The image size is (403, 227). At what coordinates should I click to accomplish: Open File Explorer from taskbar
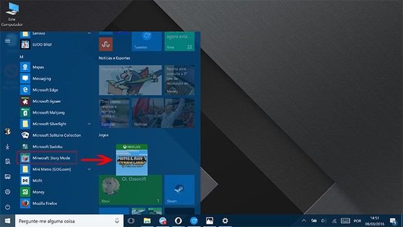point(147,221)
